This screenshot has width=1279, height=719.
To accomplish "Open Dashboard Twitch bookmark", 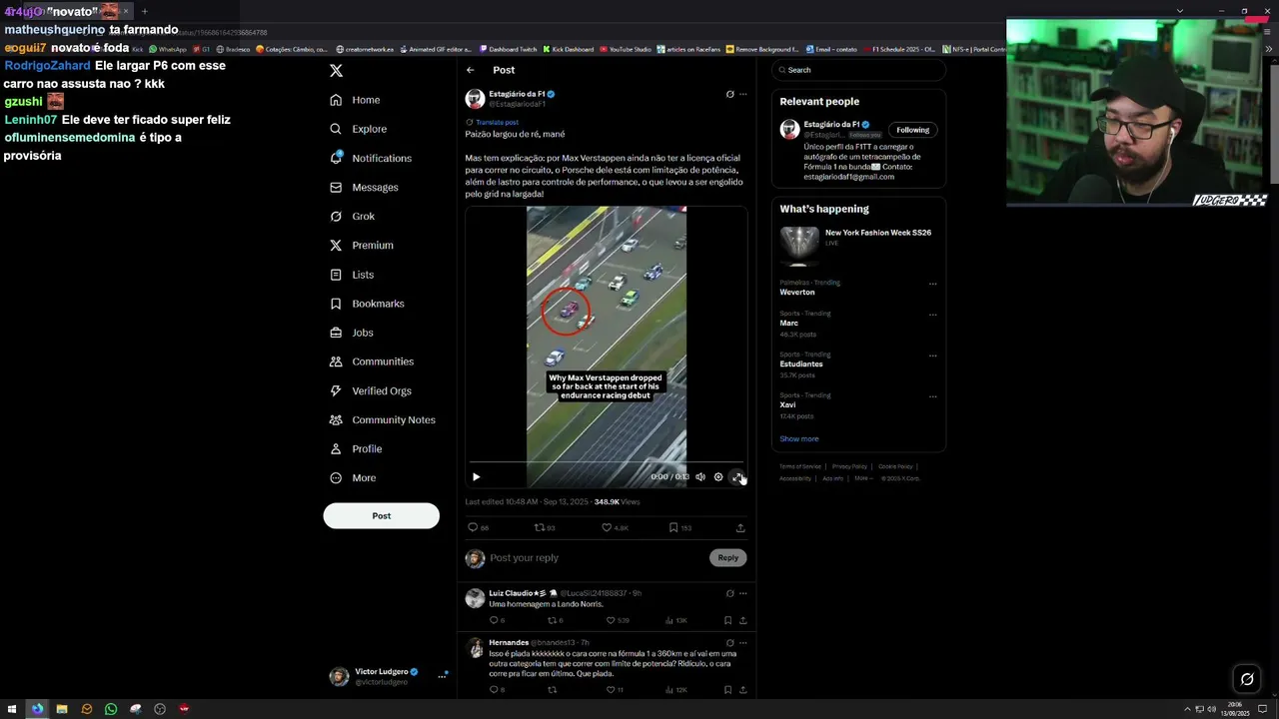I will tap(507, 49).
